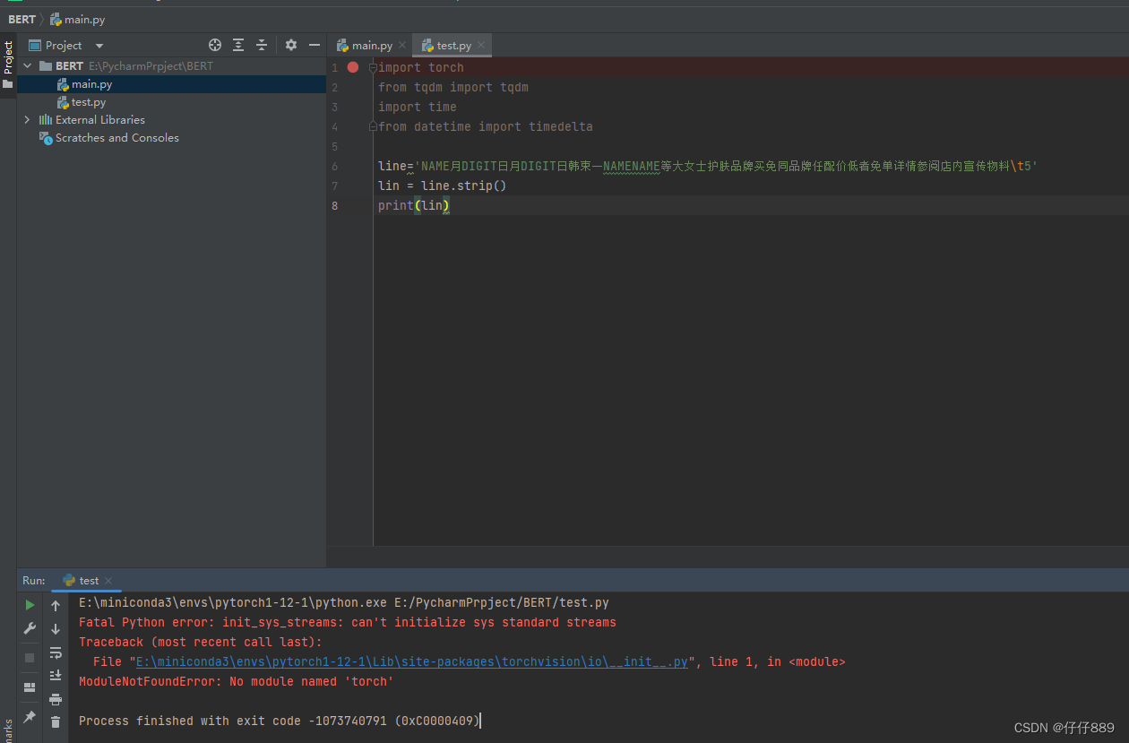
Task: Expand External Libraries node
Action: click(27, 119)
